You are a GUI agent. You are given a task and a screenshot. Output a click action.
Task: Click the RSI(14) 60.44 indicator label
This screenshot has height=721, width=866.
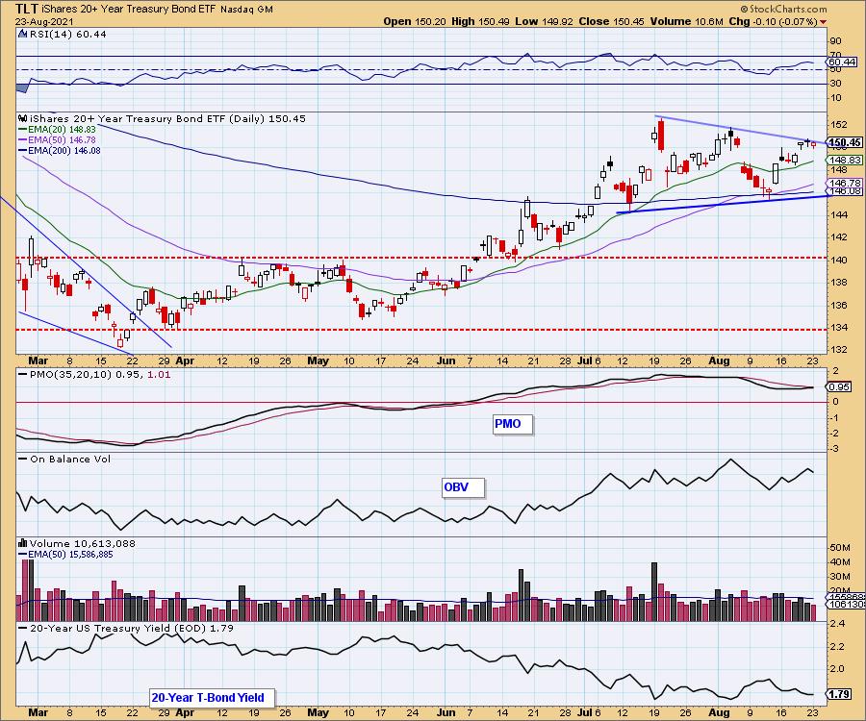[67, 35]
